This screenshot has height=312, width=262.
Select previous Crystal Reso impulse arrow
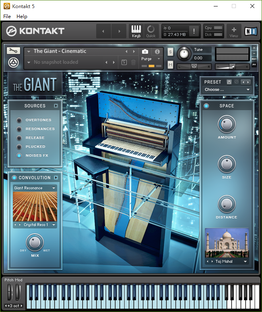(15, 225)
